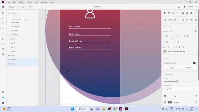Check the Border checkbox

[x=165, y=102]
